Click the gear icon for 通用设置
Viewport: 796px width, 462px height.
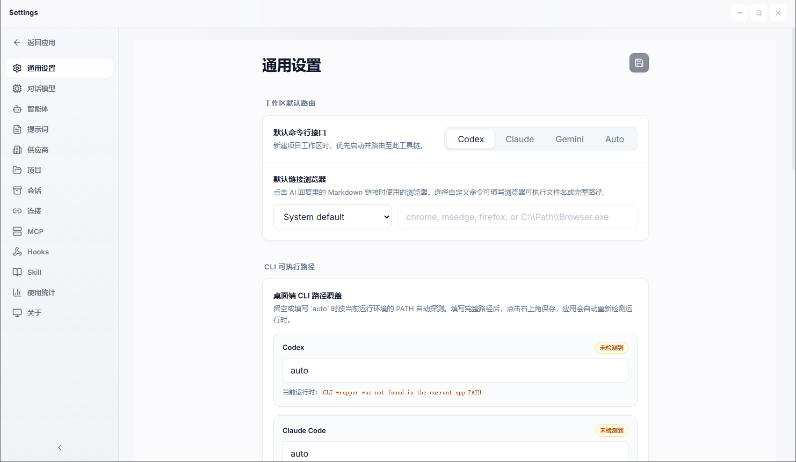pyautogui.click(x=17, y=68)
